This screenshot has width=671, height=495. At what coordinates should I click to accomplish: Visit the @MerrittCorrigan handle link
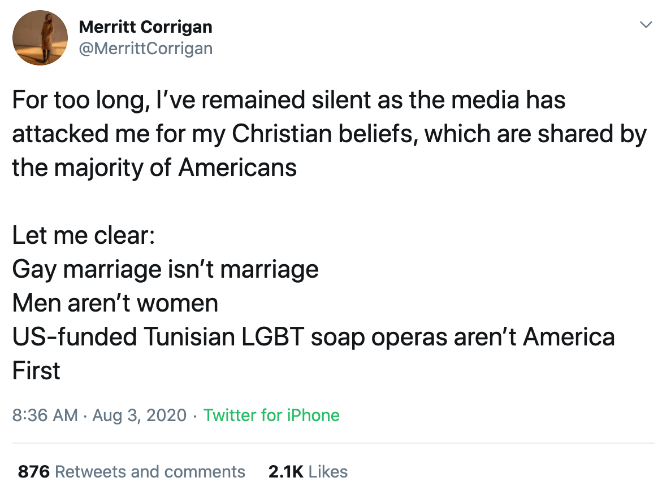tap(146, 49)
